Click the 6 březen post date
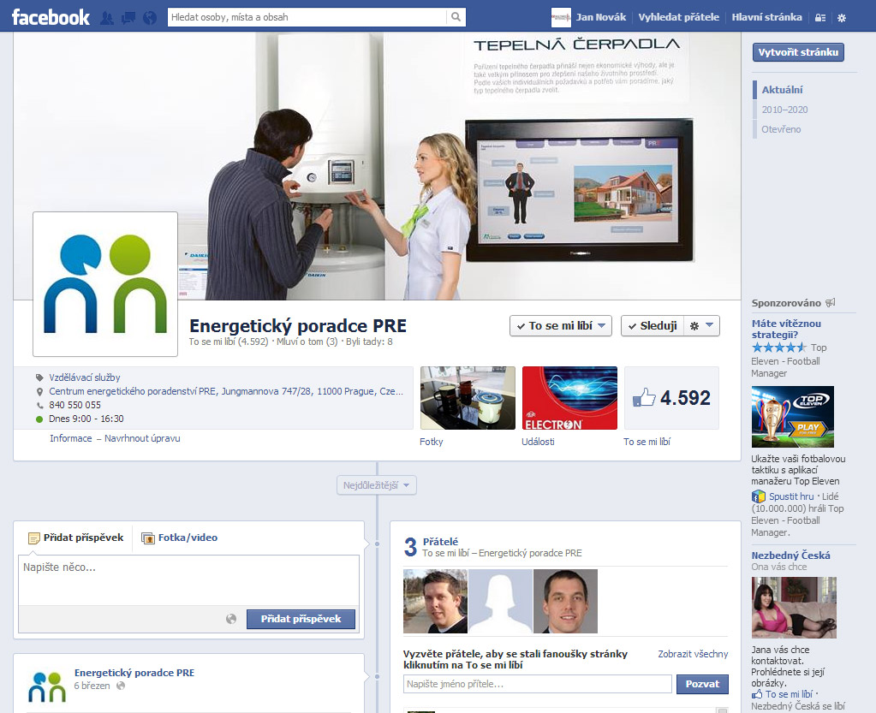Image resolution: width=876 pixels, height=713 pixels. [92, 686]
